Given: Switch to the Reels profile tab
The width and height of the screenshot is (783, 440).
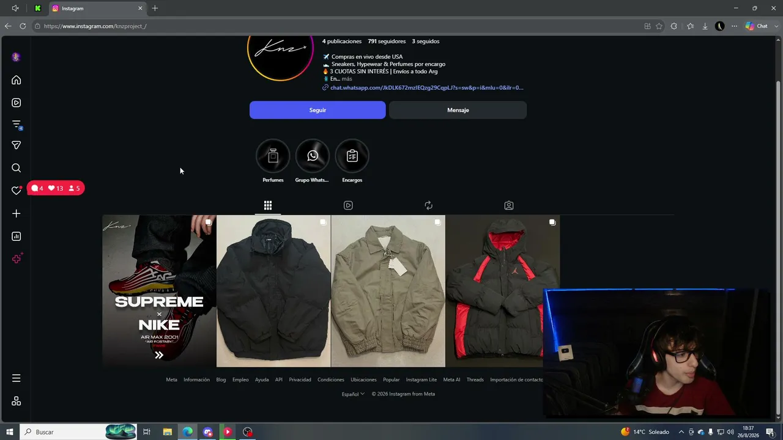Looking at the screenshot, I should point(348,205).
